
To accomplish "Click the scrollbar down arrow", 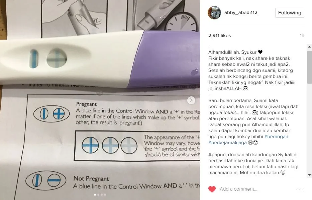I will 309,175.
